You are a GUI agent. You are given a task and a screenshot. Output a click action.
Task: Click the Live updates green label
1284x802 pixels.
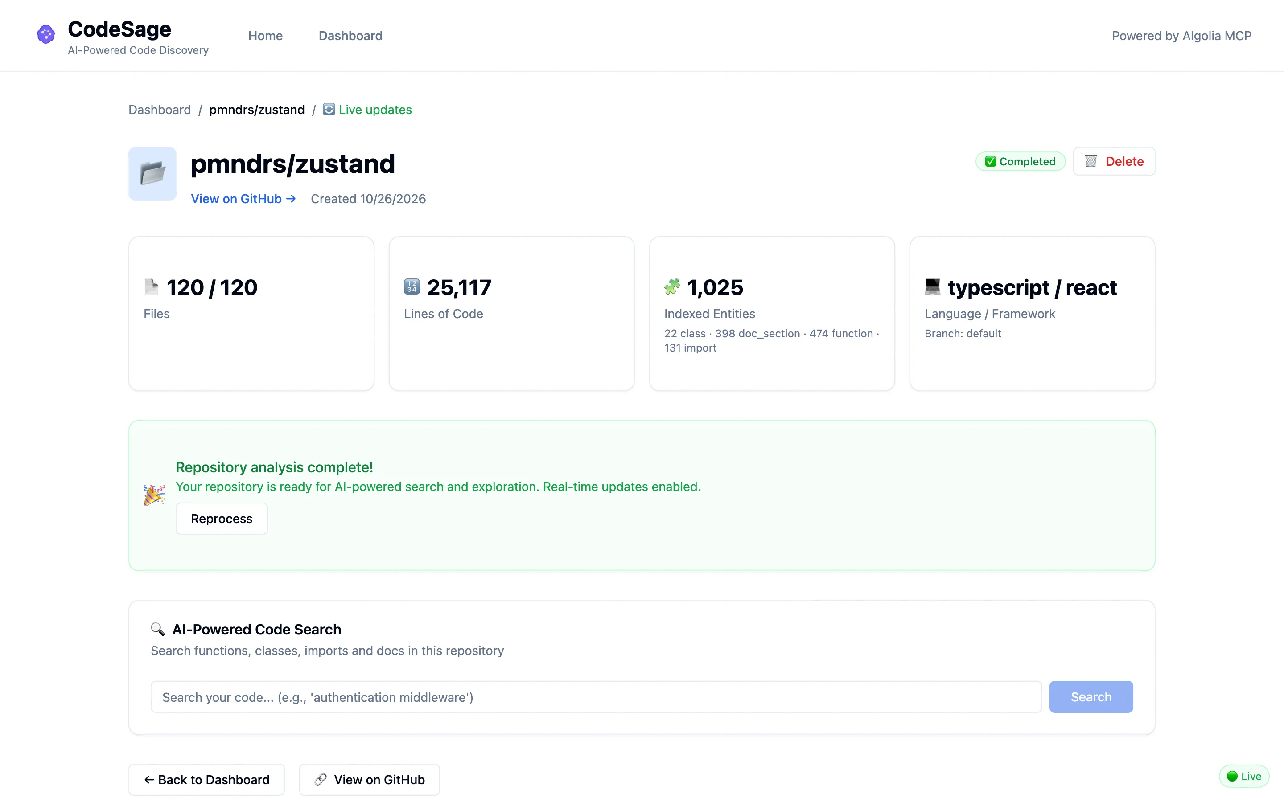pyautogui.click(x=375, y=109)
